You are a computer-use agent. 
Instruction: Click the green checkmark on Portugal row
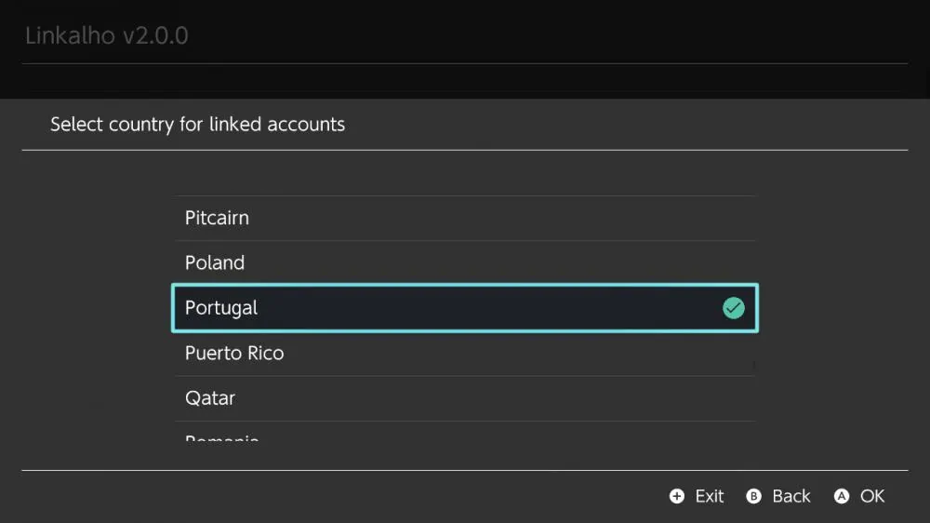tap(733, 308)
